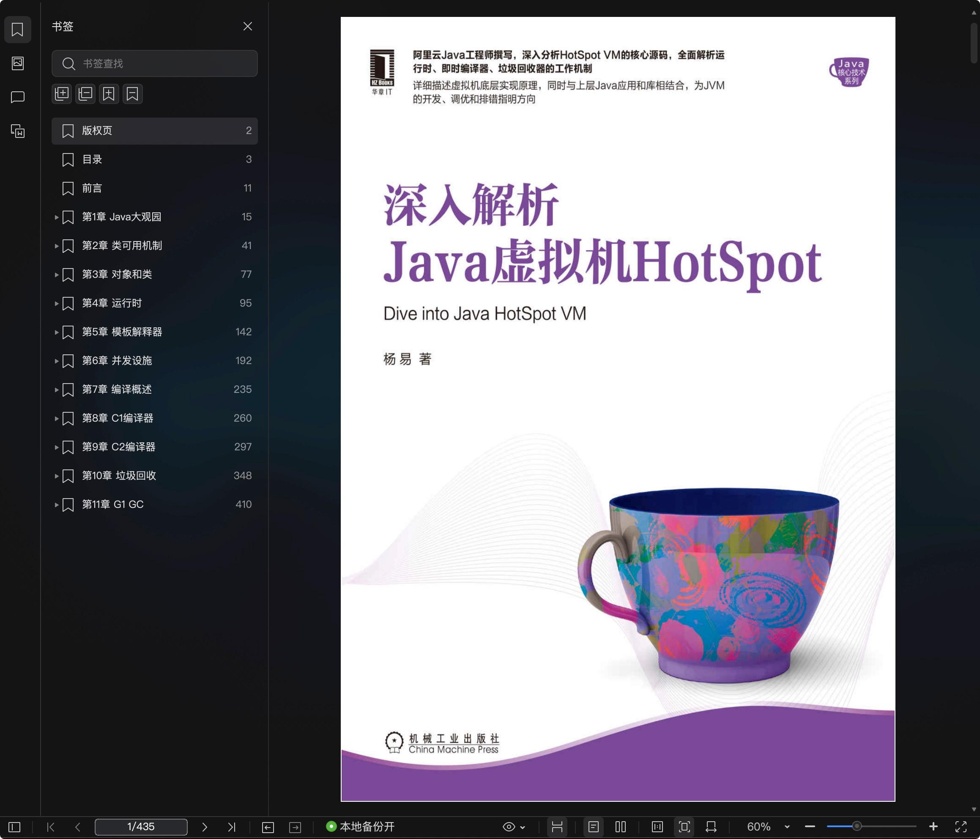Toggle page break display icon
The width and height of the screenshot is (980, 839).
tap(557, 827)
